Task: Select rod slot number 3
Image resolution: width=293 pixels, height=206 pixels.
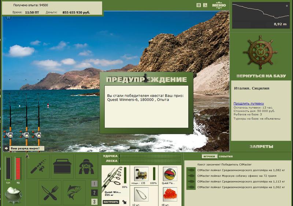Action: (94, 202)
